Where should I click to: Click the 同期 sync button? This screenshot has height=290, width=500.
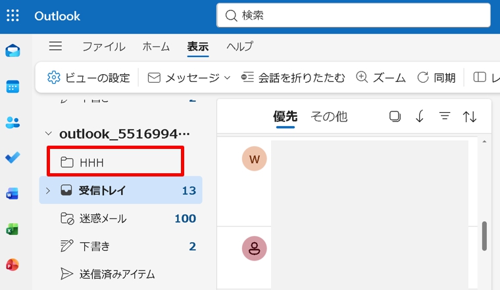tap(436, 77)
